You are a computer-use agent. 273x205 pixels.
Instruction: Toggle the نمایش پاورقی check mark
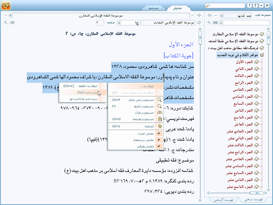tap(159, 146)
